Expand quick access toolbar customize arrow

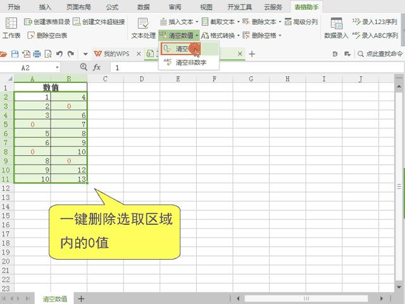85,54
